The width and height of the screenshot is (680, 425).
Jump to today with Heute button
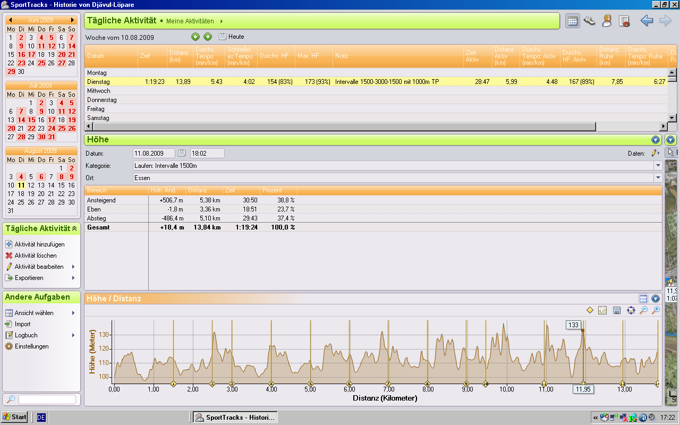(232, 37)
